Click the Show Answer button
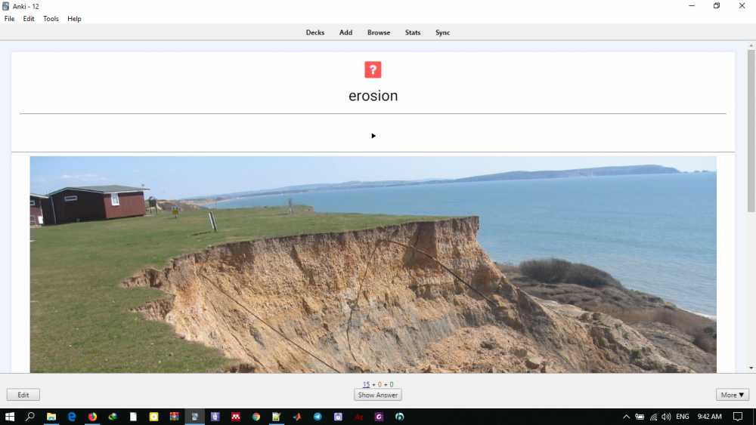Screen dimensions: 756x425 coord(378,395)
